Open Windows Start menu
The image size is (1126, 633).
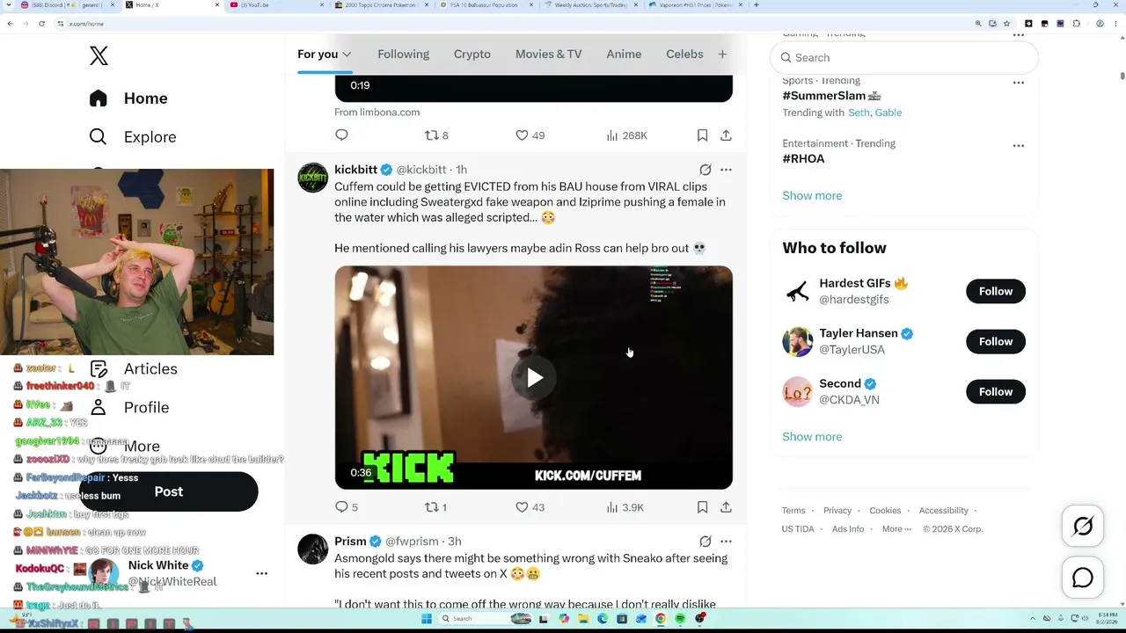(x=427, y=619)
